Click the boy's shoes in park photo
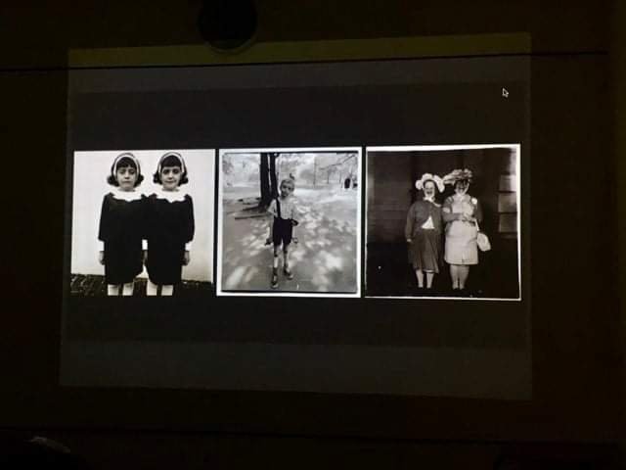 (280, 277)
